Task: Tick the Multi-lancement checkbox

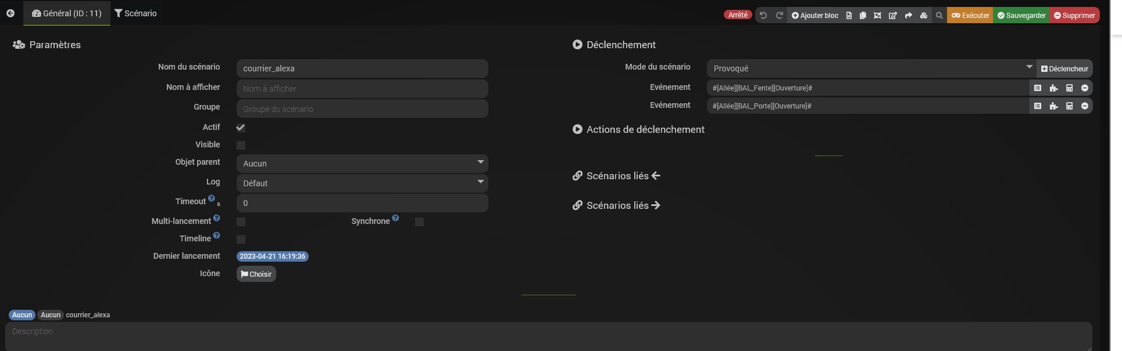Action: coord(241,222)
